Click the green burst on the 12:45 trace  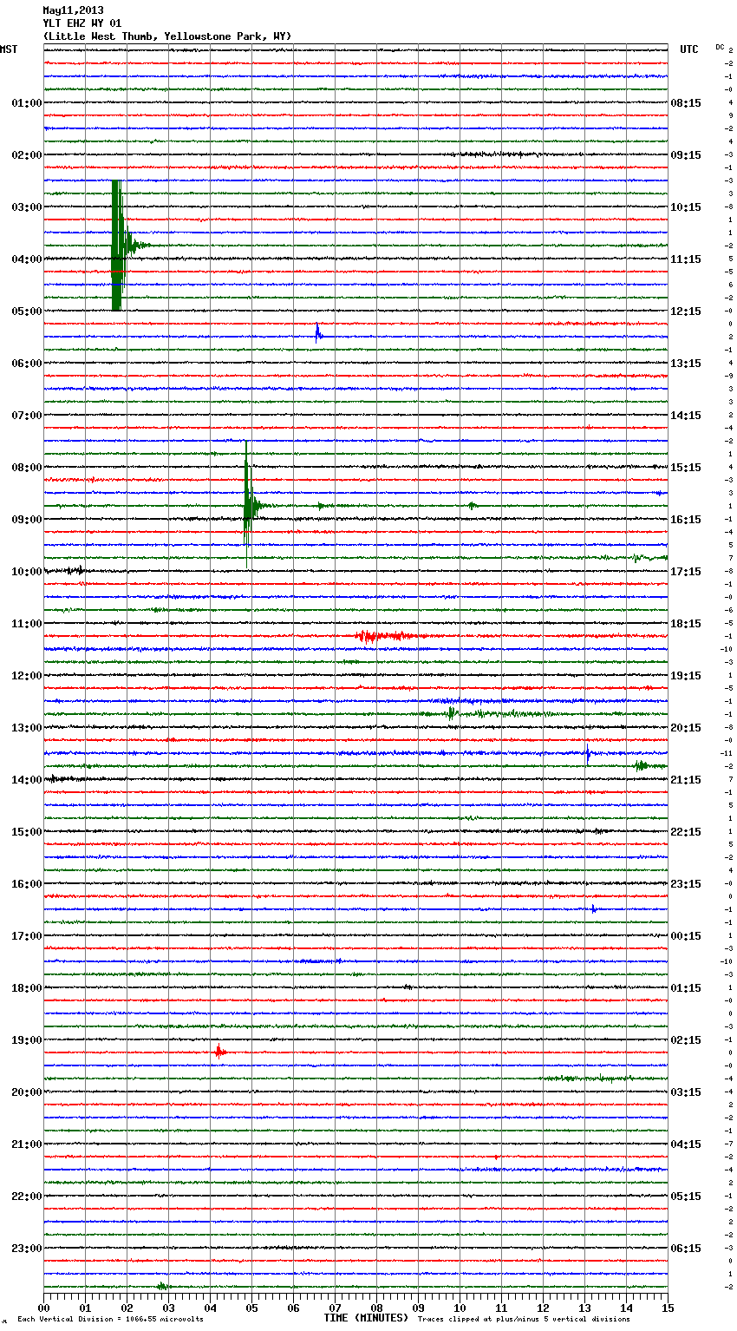[x=451, y=714]
